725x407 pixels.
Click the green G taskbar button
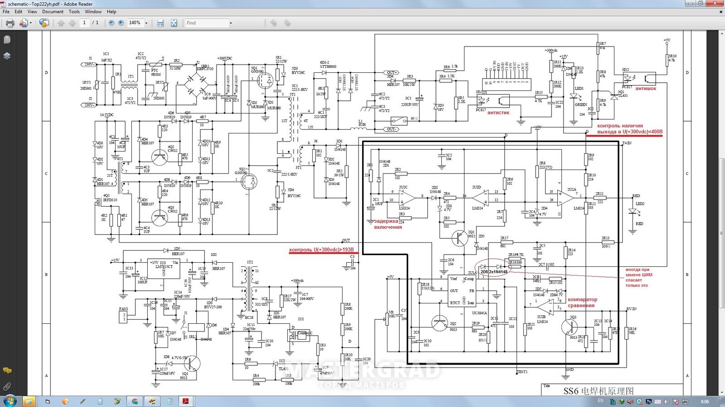tap(135, 401)
